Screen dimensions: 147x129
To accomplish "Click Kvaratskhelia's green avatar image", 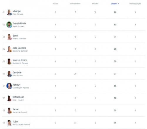I will [x=9, y=25].
